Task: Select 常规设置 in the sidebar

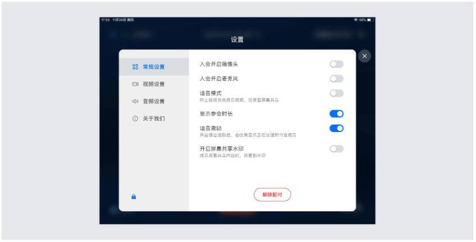Action: pyautogui.click(x=154, y=67)
